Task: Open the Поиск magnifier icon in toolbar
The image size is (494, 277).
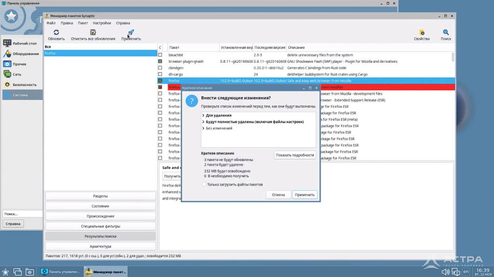Action: pos(445,32)
